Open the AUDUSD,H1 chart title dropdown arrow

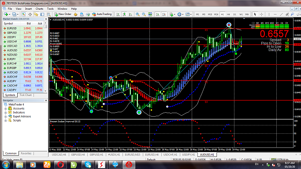[51, 20]
